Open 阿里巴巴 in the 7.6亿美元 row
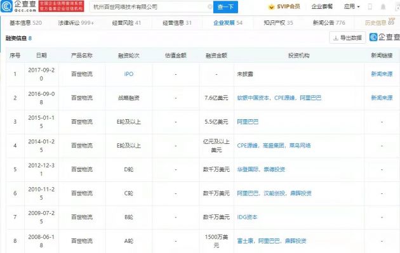Viewport: 400px width, 253px height. (310, 98)
